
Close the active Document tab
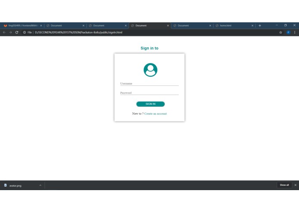168,25
